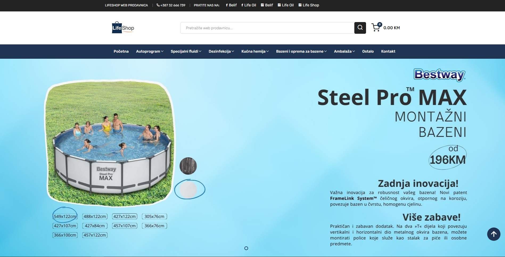The height and width of the screenshot is (257, 505).
Task: Click the search magnifier button
Action: coord(360,28)
